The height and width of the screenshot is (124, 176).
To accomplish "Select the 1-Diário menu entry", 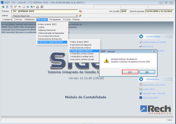I will coord(52,27).
